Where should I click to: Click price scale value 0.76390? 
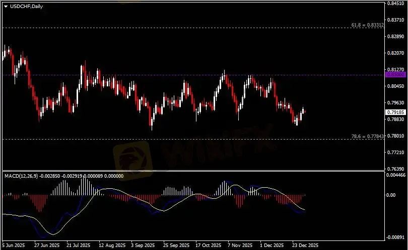click(x=395, y=169)
